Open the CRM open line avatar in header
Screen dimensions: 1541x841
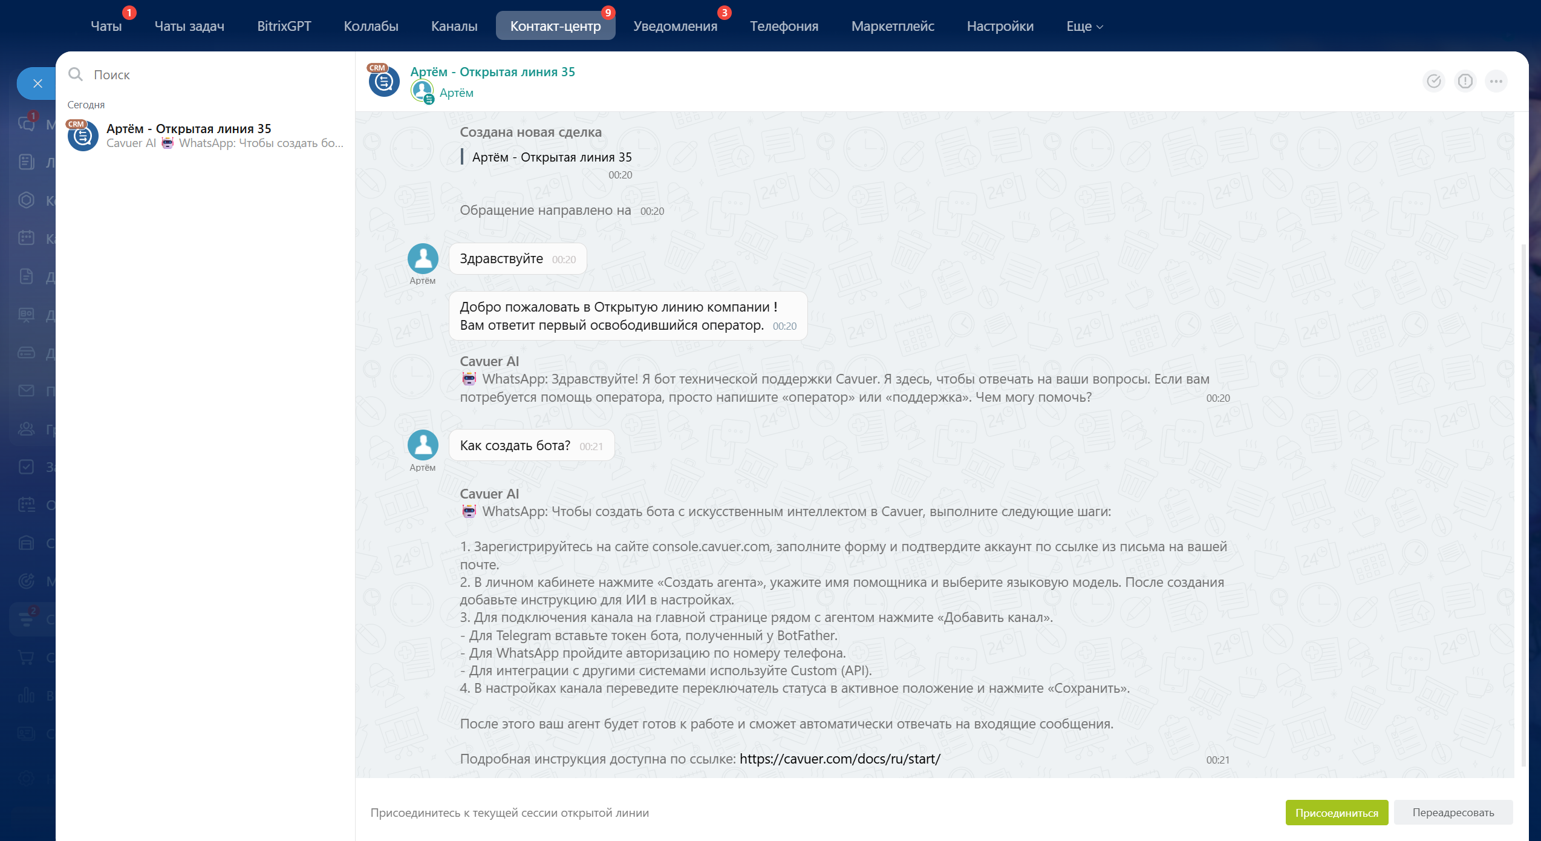point(384,81)
